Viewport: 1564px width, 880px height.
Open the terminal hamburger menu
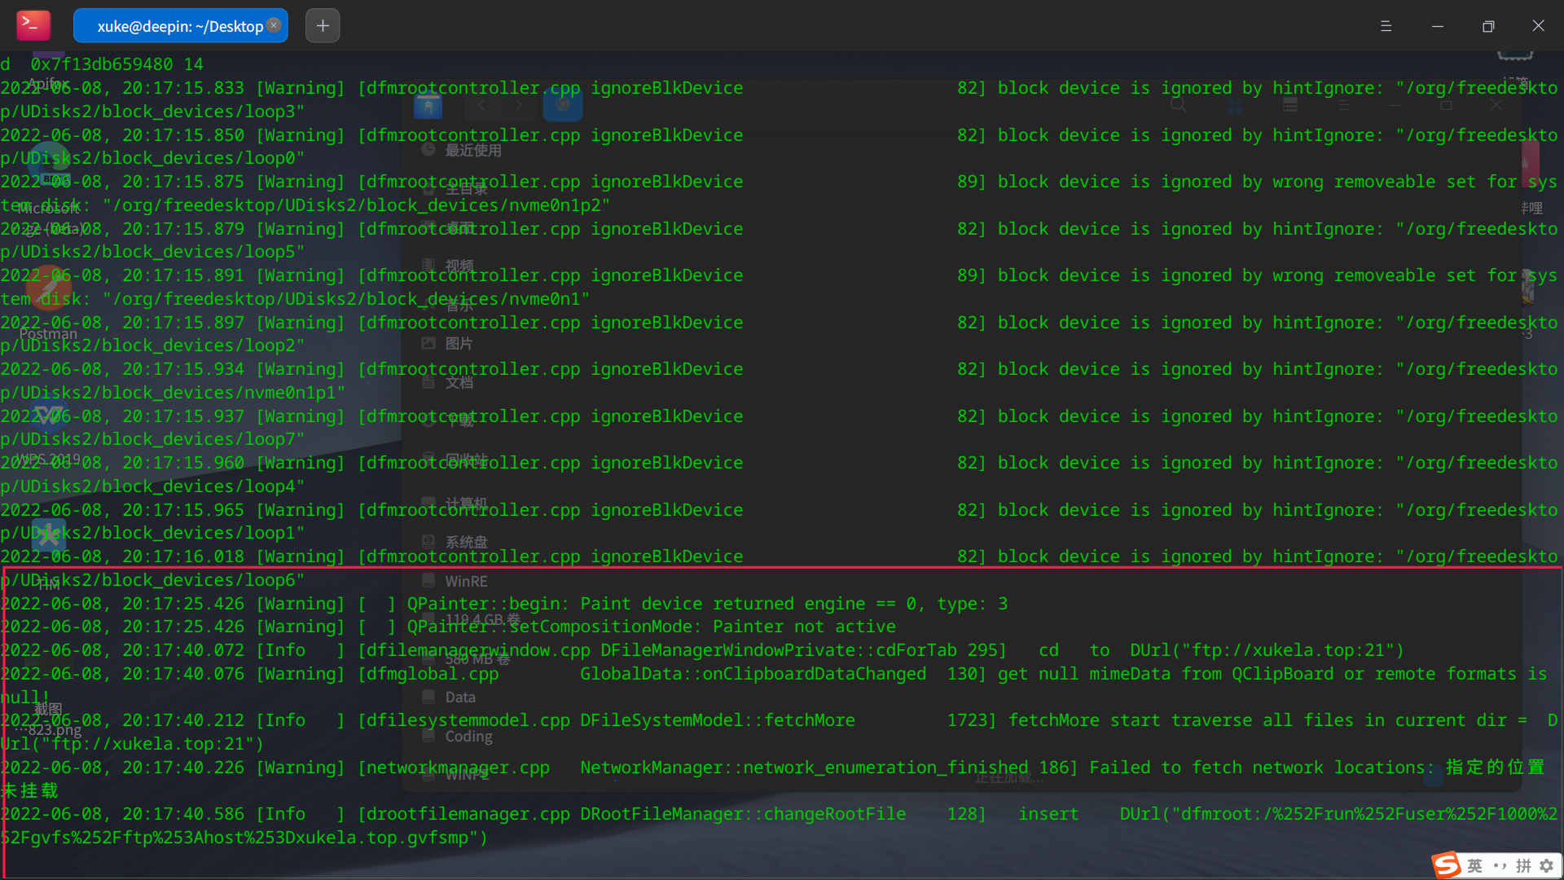(1386, 26)
